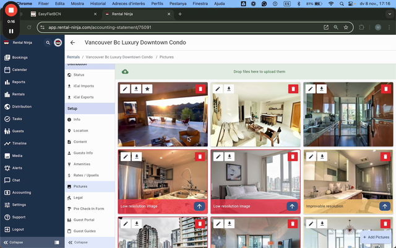Open Pre Check-In Form in the setup menu
This screenshot has width=396, height=248.
pyautogui.click(x=90, y=208)
